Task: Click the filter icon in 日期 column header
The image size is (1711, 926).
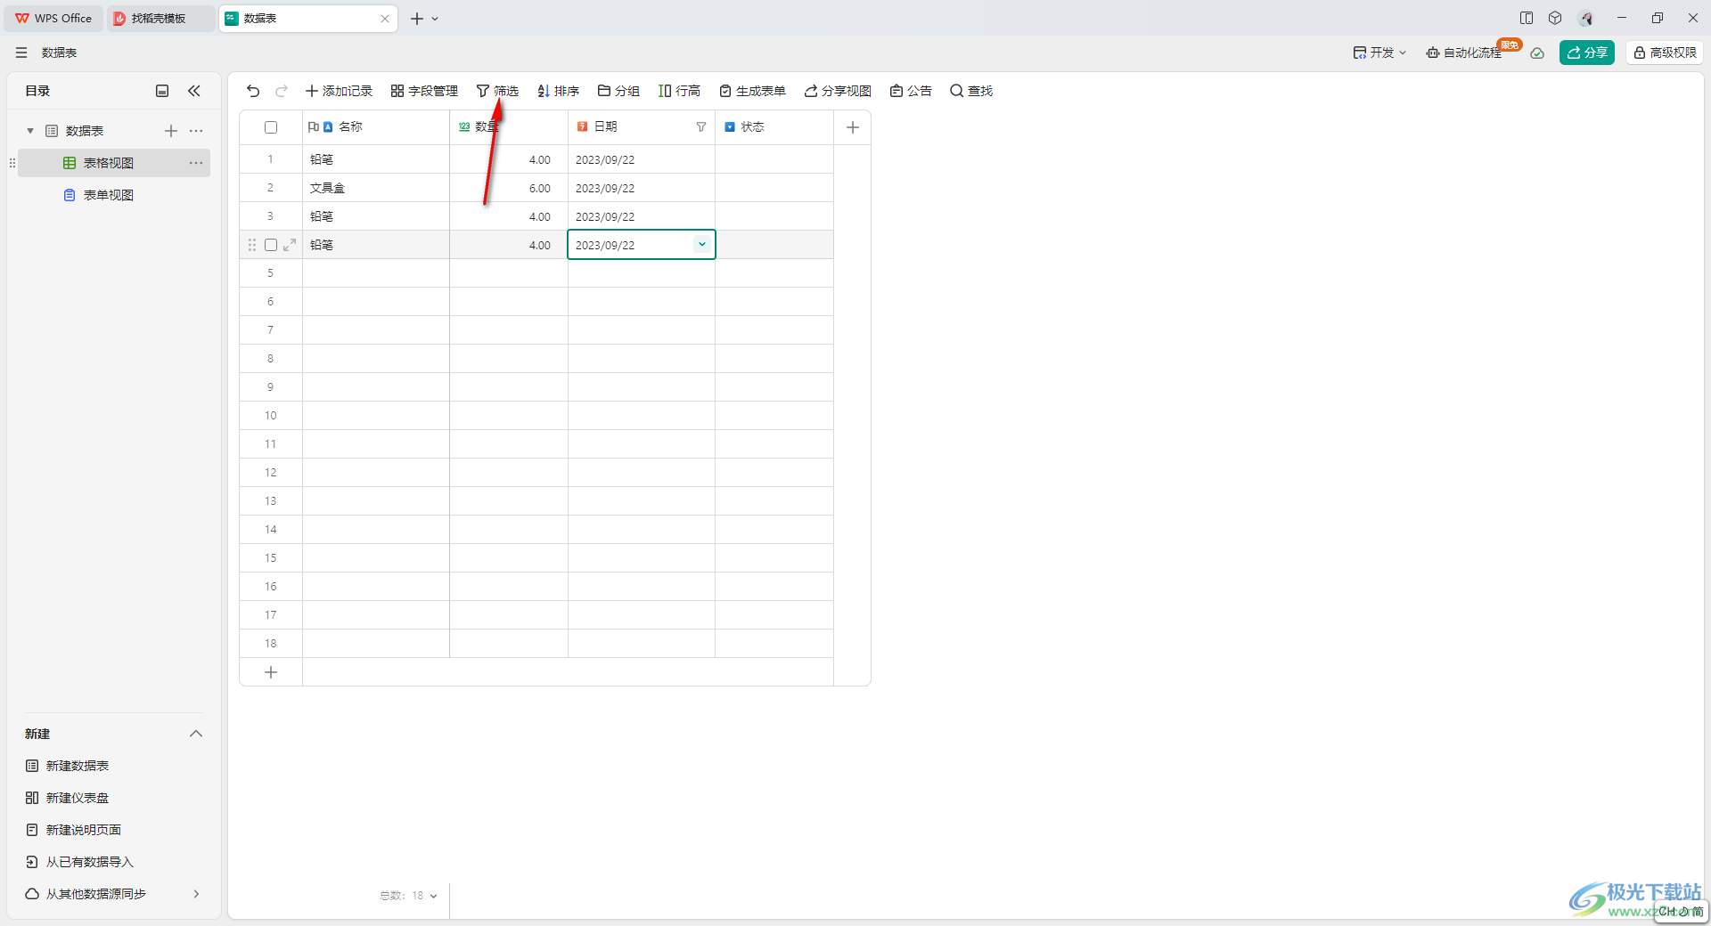Action: [701, 127]
